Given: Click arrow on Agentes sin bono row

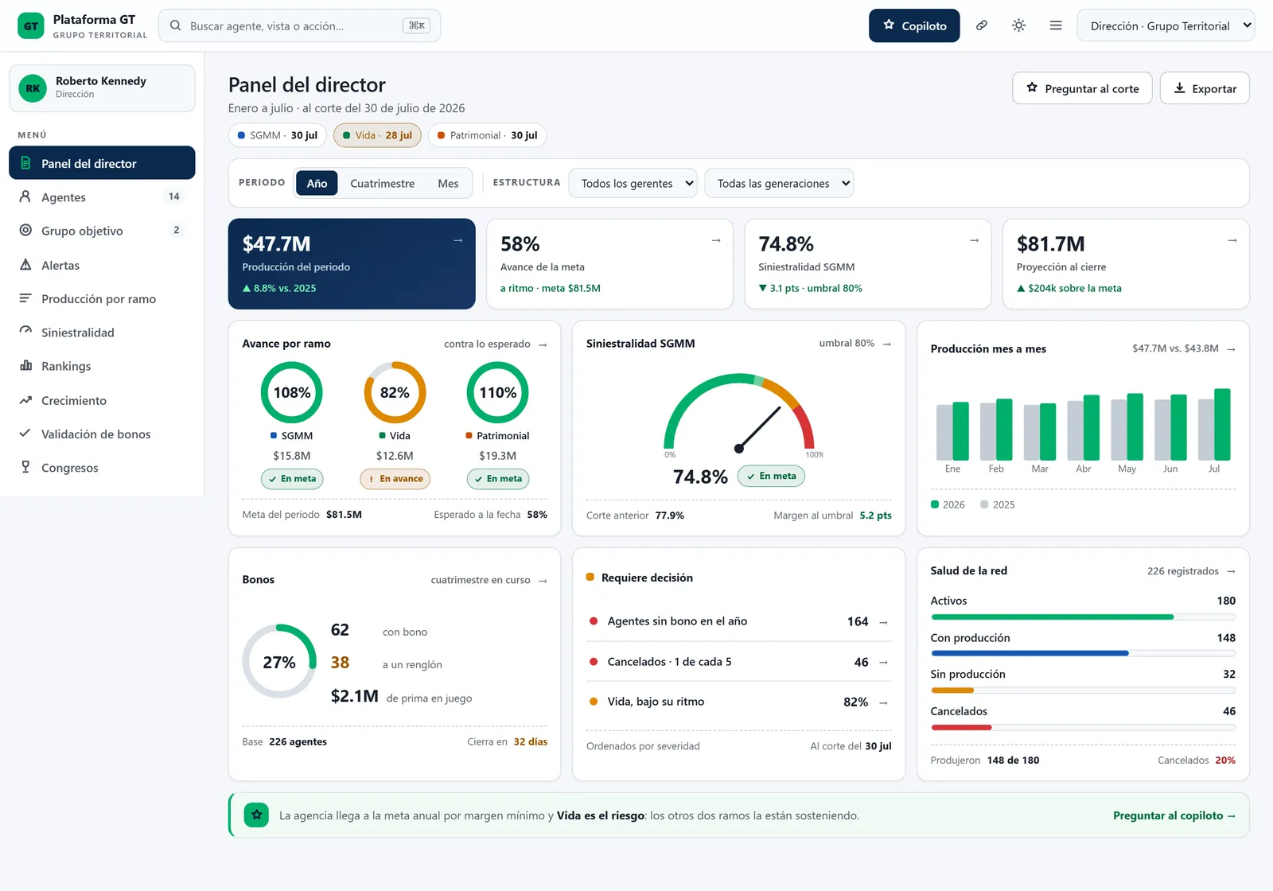Looking at the screenshot, I should 883,622.
